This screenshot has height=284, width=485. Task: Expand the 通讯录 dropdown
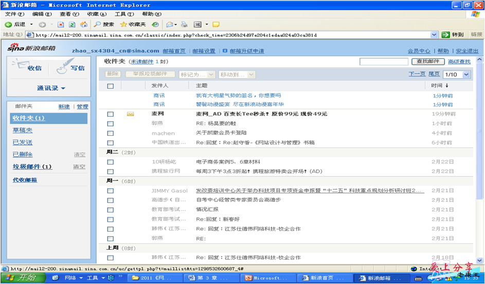51,88
